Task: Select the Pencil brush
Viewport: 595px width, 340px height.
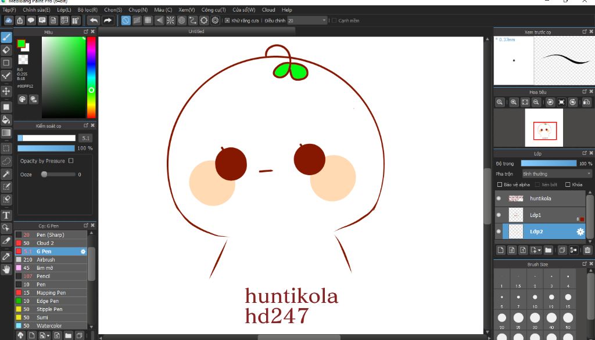Action: pos(51,276)
